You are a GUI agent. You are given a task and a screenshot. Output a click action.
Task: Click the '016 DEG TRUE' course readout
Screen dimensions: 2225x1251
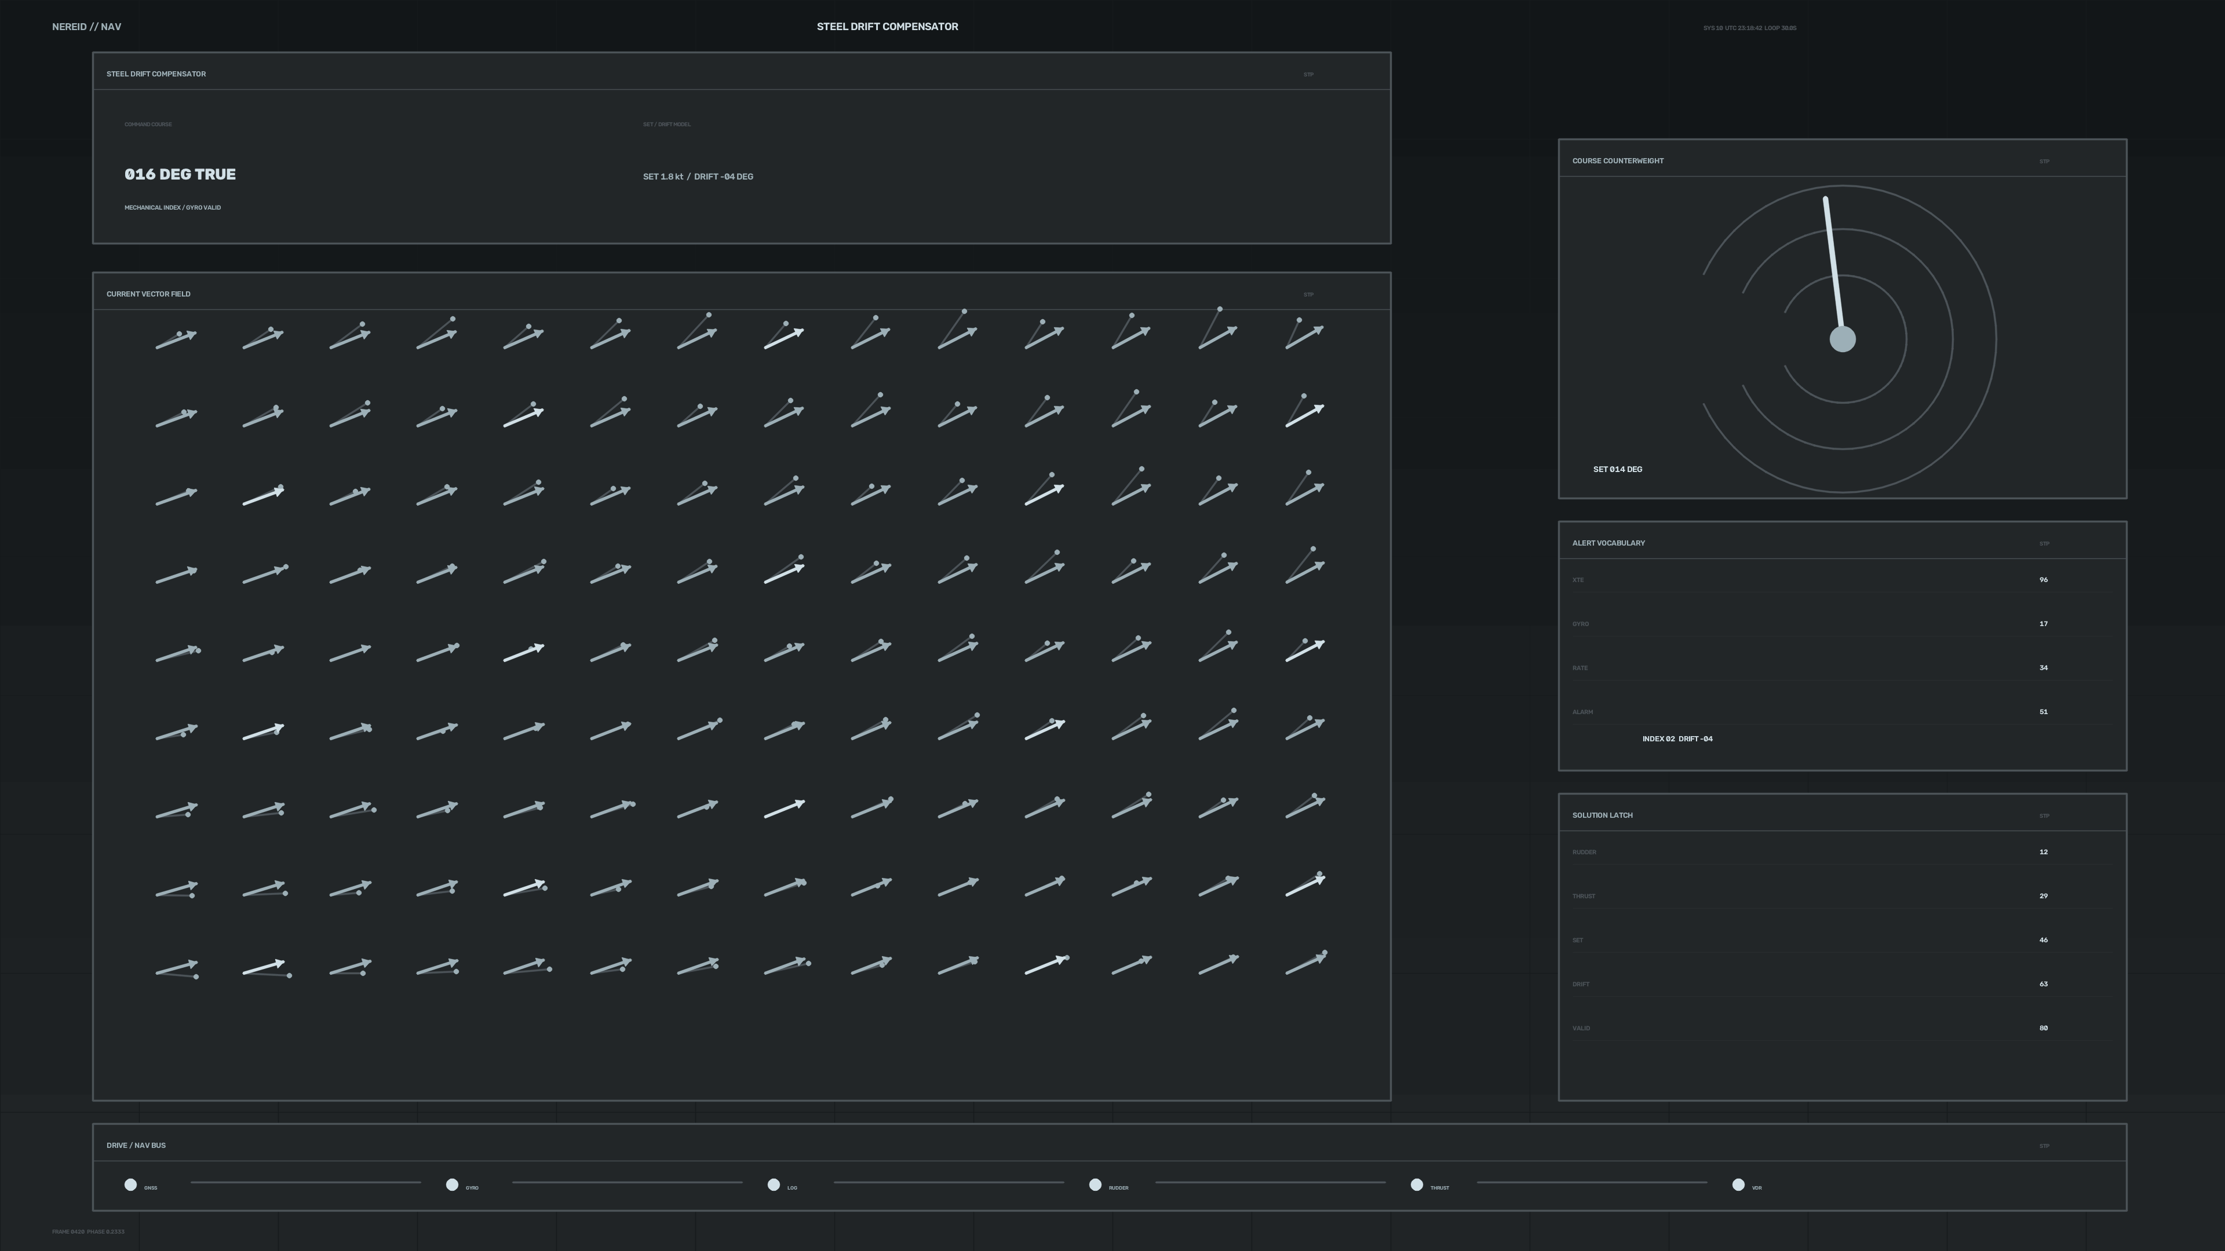[x=180, y=174]
